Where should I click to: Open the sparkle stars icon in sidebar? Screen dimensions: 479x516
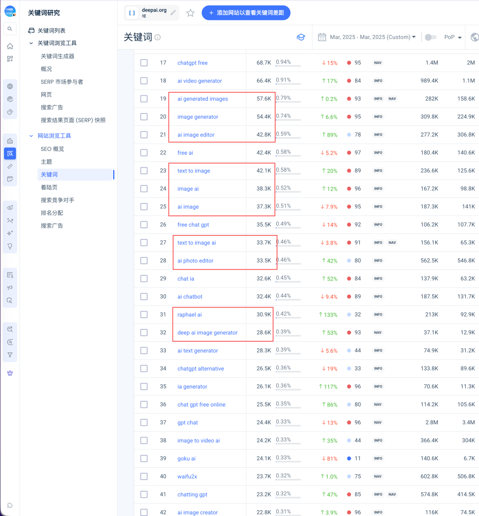[x=10, y=233]
